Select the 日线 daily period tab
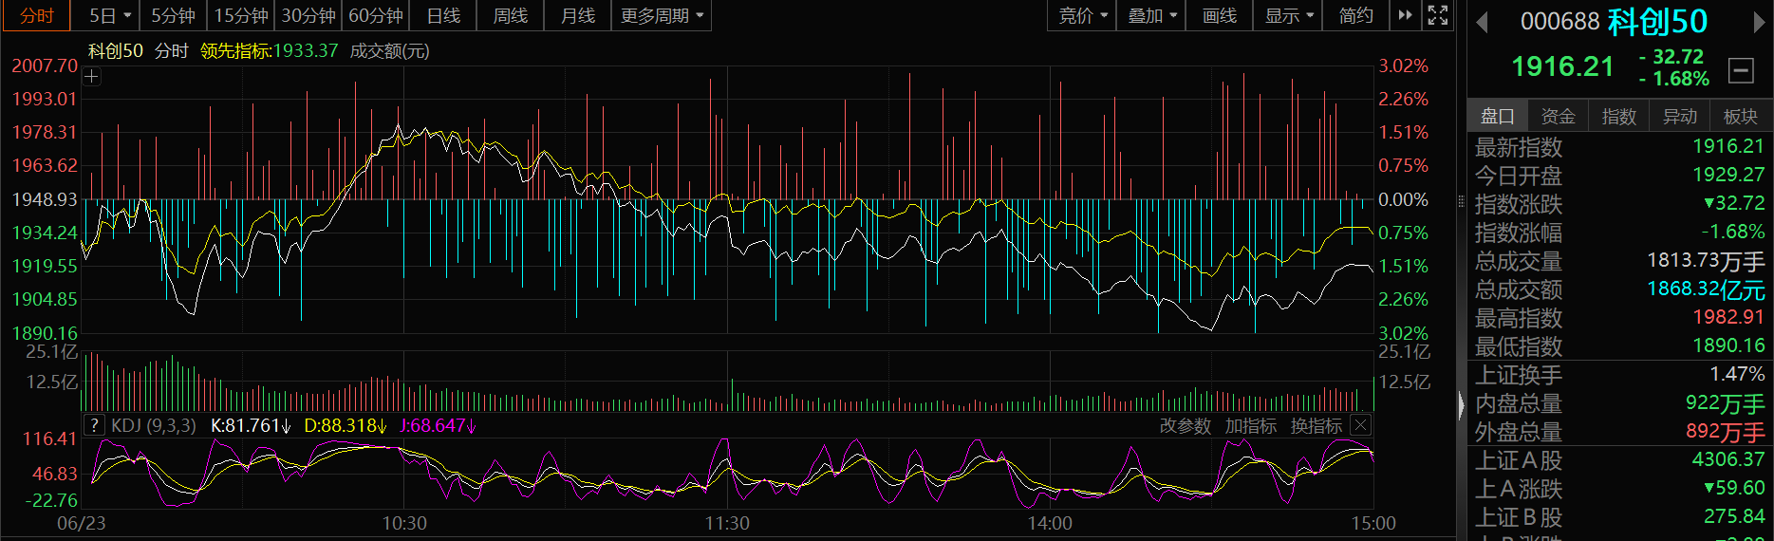The width and height of the screenshot is (1774, 541). point(443,15)
